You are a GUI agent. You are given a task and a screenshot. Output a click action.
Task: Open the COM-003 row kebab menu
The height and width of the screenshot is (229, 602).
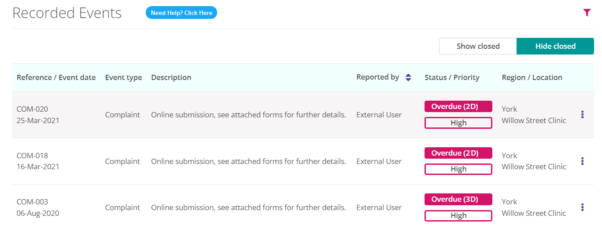click(582, 207)
